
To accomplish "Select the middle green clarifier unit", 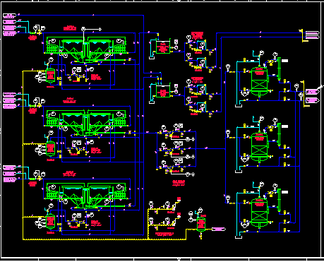I will pos(86,122).
